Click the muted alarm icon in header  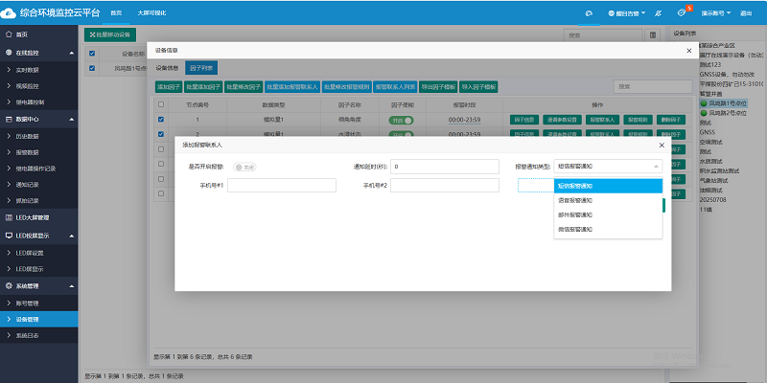coord(657,14)
